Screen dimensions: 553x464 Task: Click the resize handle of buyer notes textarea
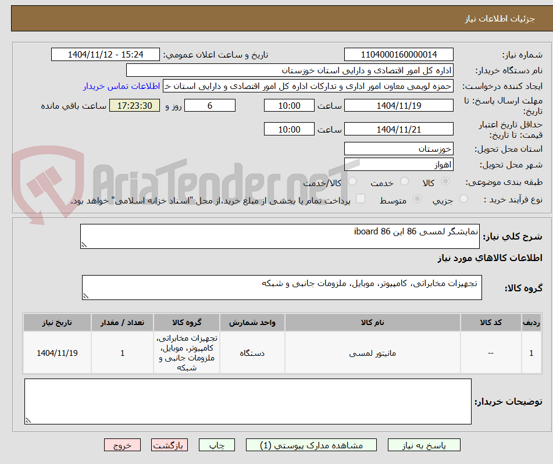click(28, 420)
